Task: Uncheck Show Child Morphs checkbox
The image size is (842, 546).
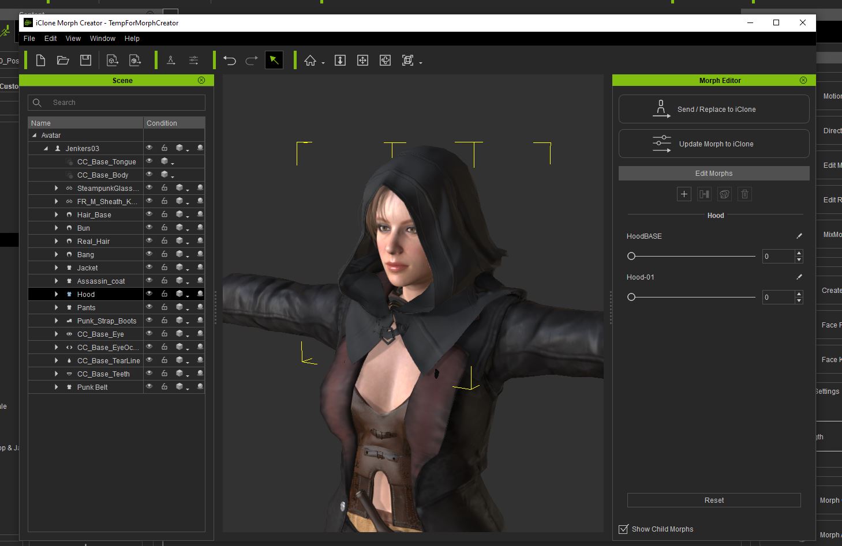Action: point(623,529)
